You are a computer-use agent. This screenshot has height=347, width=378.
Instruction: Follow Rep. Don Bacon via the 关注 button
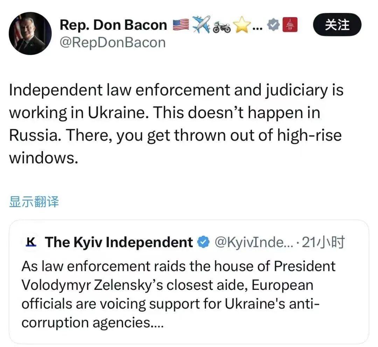click(337, 25)
